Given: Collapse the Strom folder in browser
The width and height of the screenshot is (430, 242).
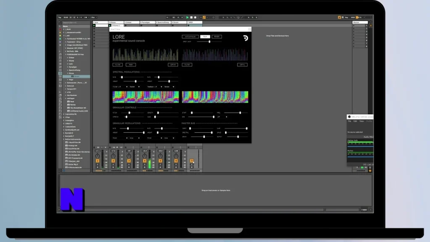Looking at the screenshot, I should pos(68,73).
